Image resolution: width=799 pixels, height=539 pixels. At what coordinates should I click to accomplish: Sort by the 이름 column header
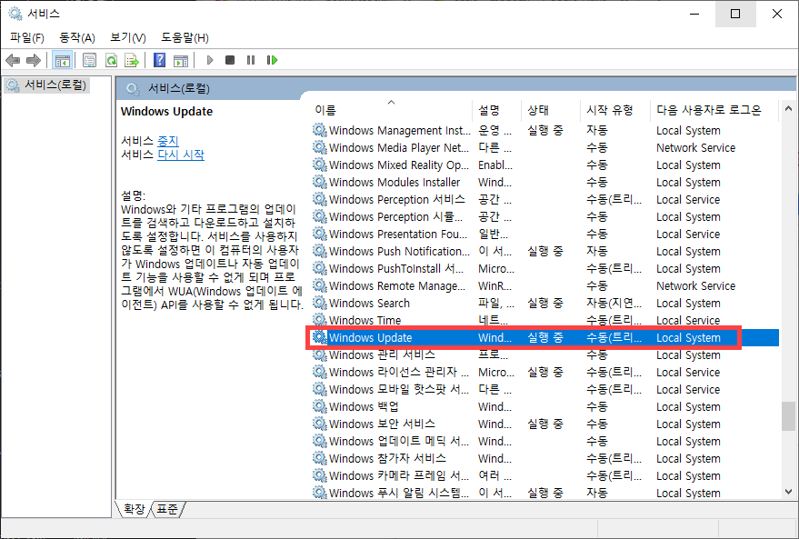click(390, 110)
